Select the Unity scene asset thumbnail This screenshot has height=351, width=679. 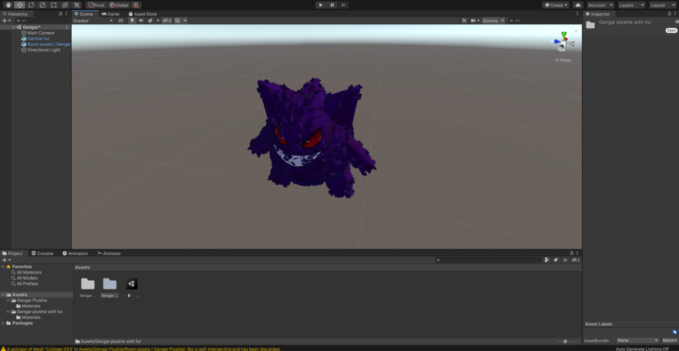132,284
